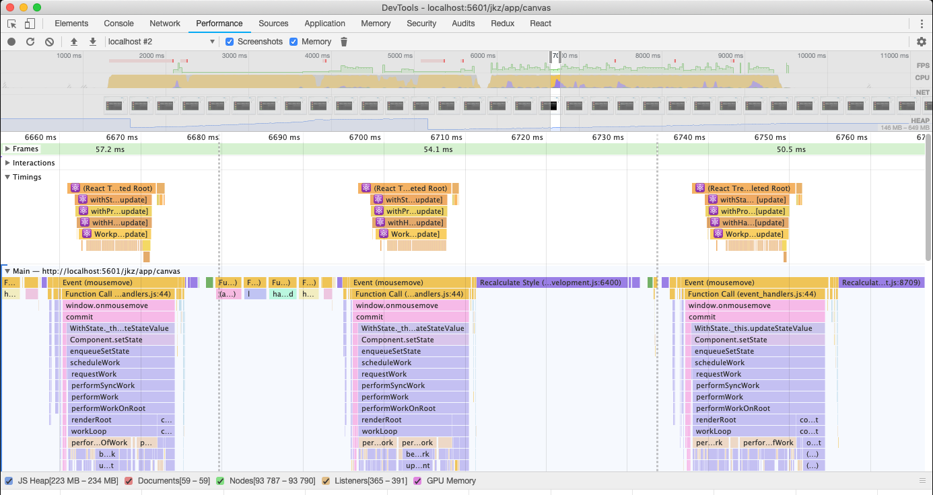Activate the inspect element picker icon

pyautogui.click(x=12, y=24)
